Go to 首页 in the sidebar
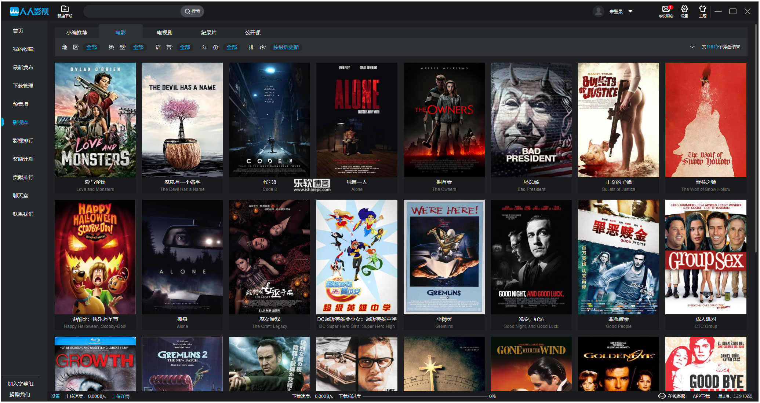This screenshot has height=403, width=760. (x=18, y=31)
